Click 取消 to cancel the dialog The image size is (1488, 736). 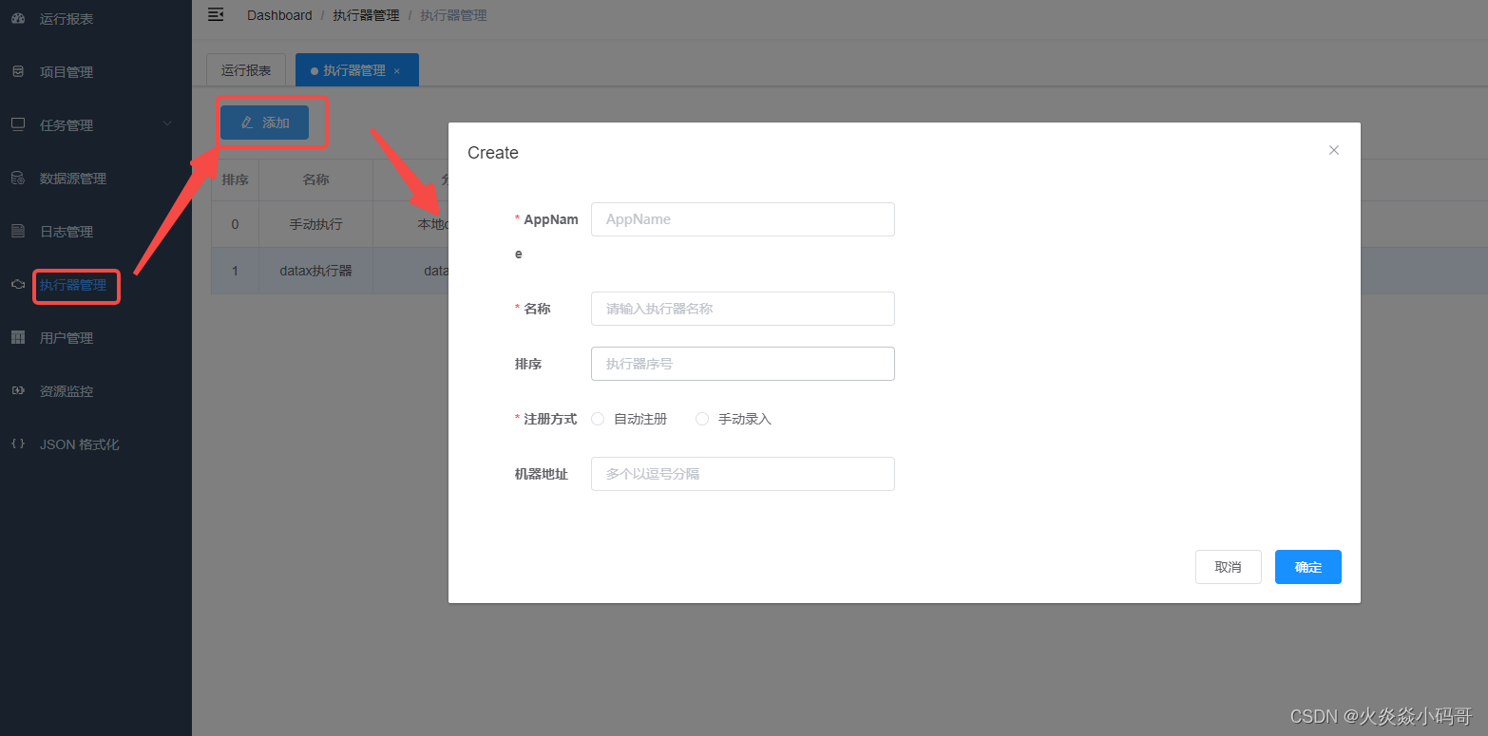point(1229,567)
